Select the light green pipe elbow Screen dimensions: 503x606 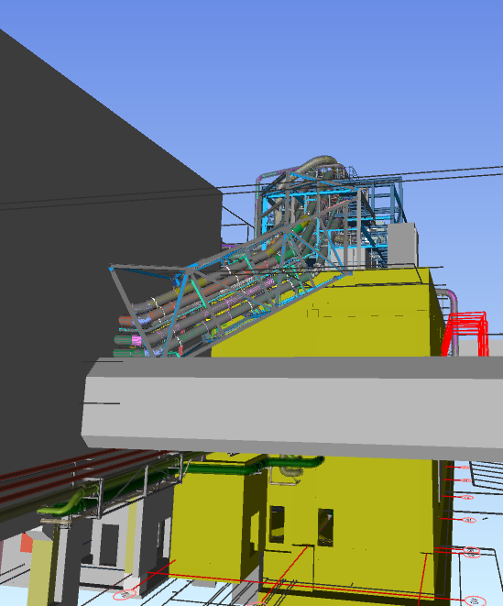(61, 506)
